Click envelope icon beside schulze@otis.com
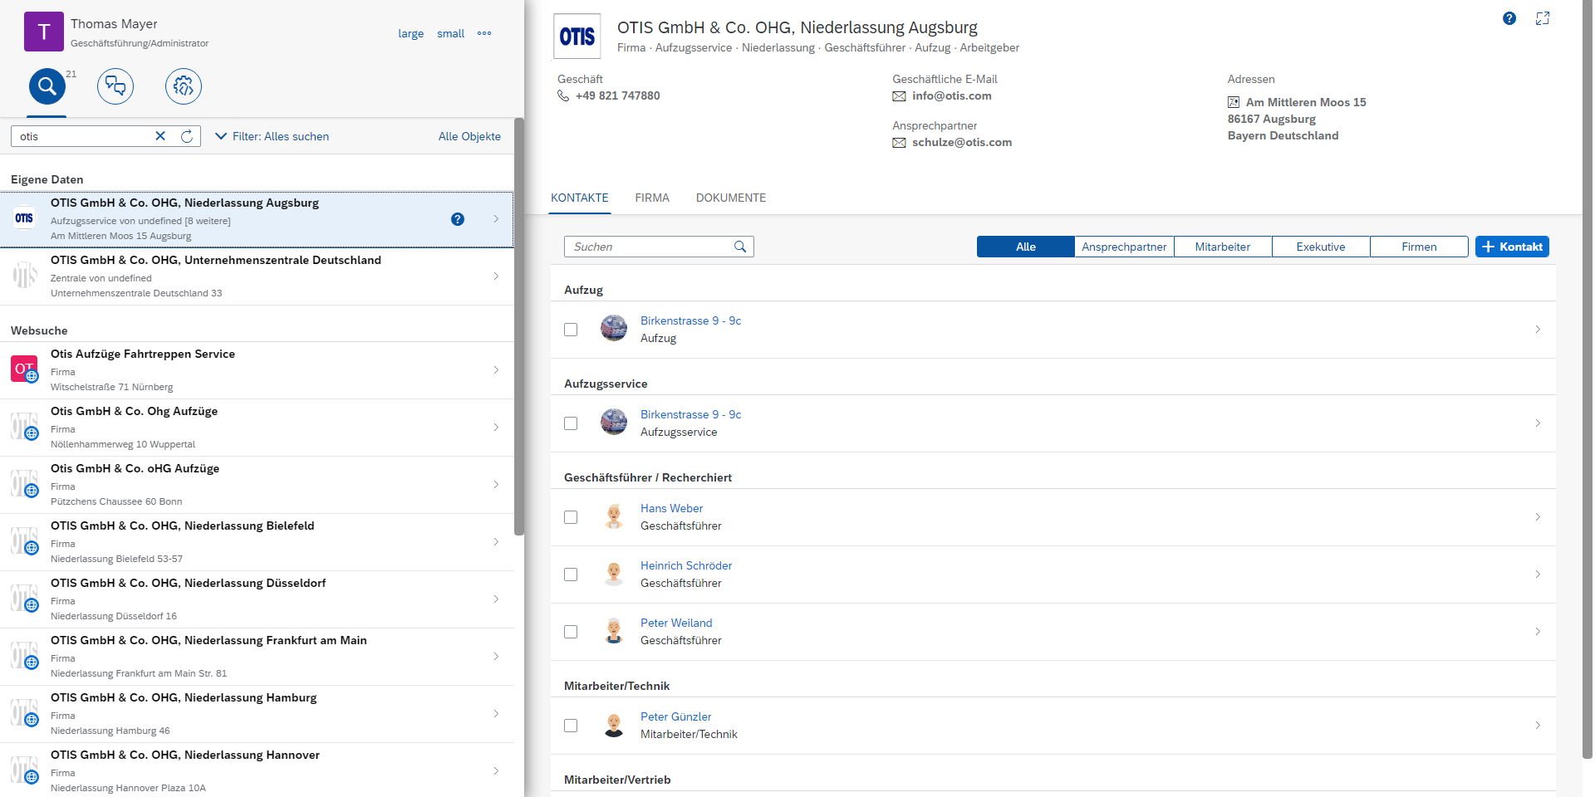This screenshot has height=797, width=1595. coord(899,143)
